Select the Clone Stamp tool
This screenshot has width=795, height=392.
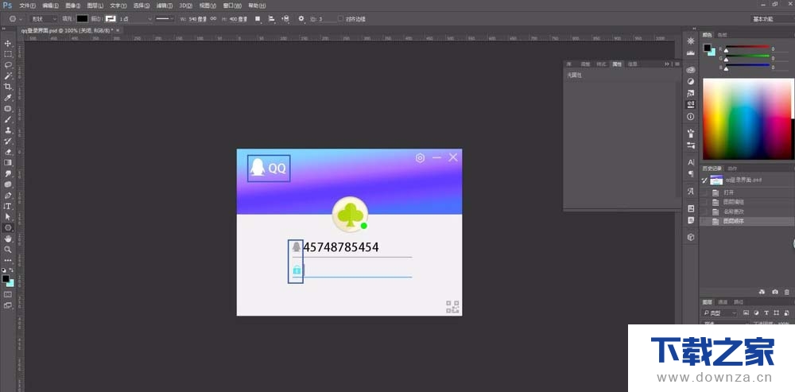click(8, 130)
